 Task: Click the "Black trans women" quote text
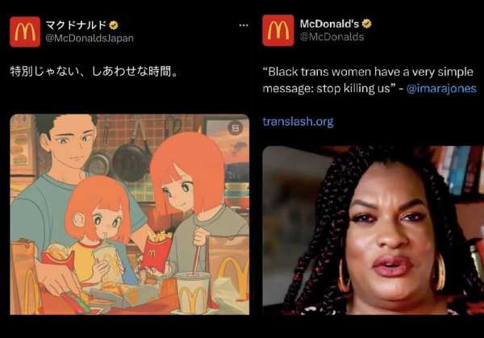coord(368,80)
